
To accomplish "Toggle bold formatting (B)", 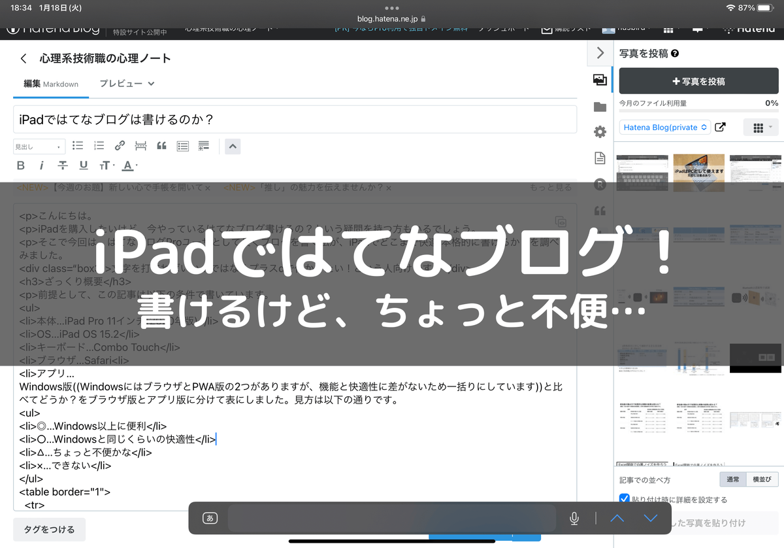I will pyautogui.click(x=21, y=165).
